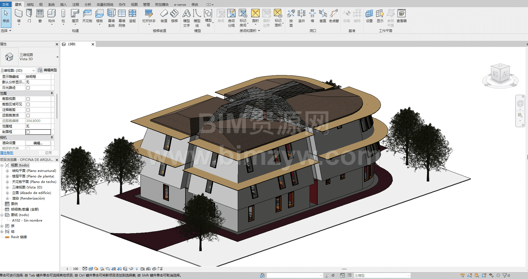Select the 老虎窗 (Dormer) opening tool
This screenshot has width=528, height=279.
click(334, 16)
